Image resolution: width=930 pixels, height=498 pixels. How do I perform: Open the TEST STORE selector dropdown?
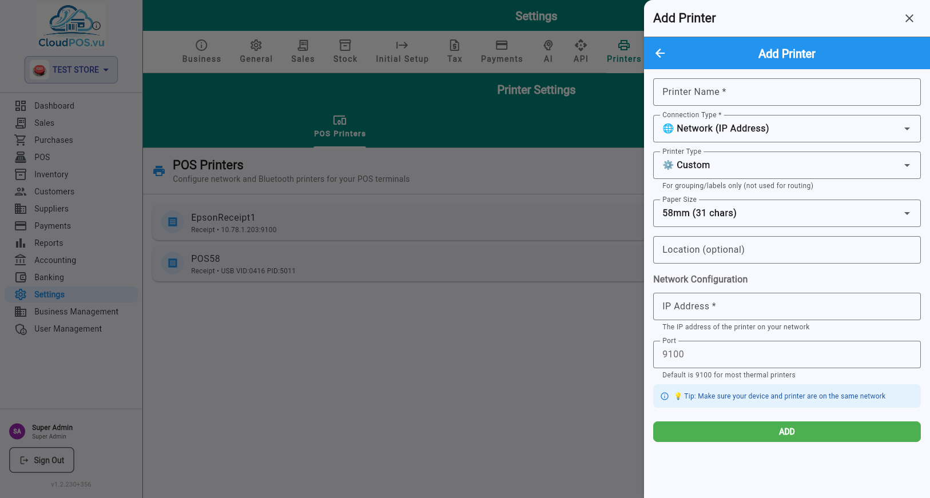(71, 70)
